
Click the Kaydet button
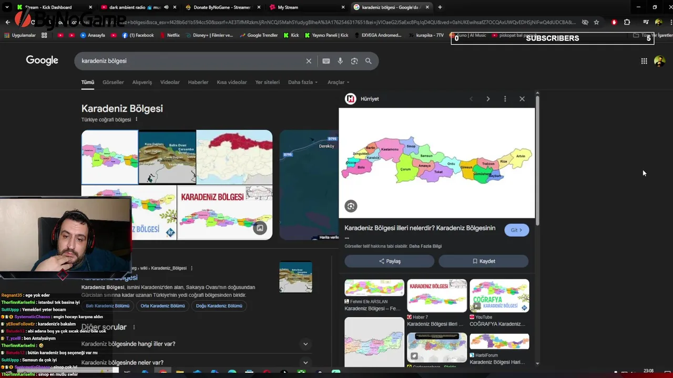484,261
